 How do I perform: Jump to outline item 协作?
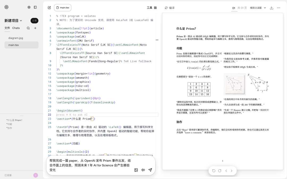[9, 128]
